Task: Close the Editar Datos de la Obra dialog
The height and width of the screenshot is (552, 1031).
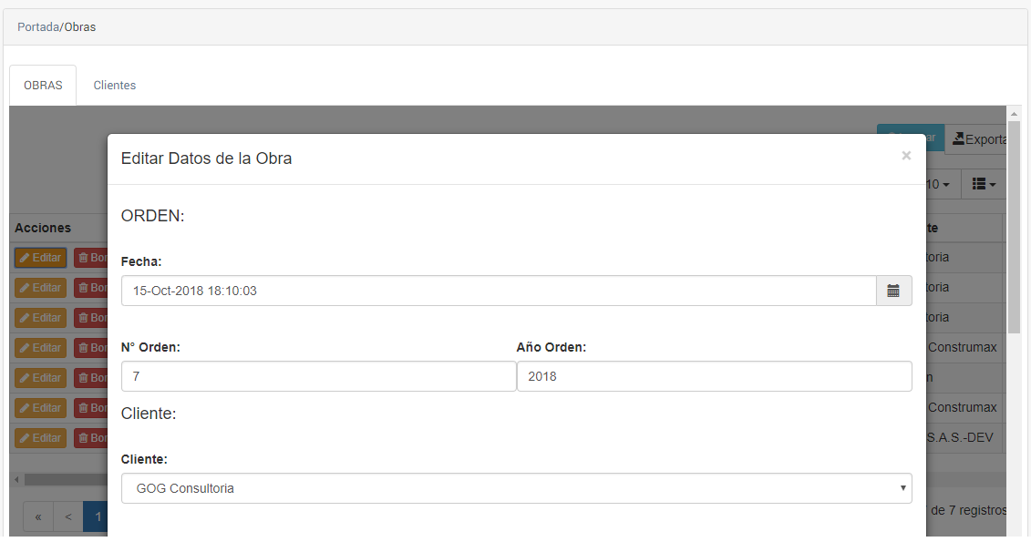Action: tap(906, 156)
